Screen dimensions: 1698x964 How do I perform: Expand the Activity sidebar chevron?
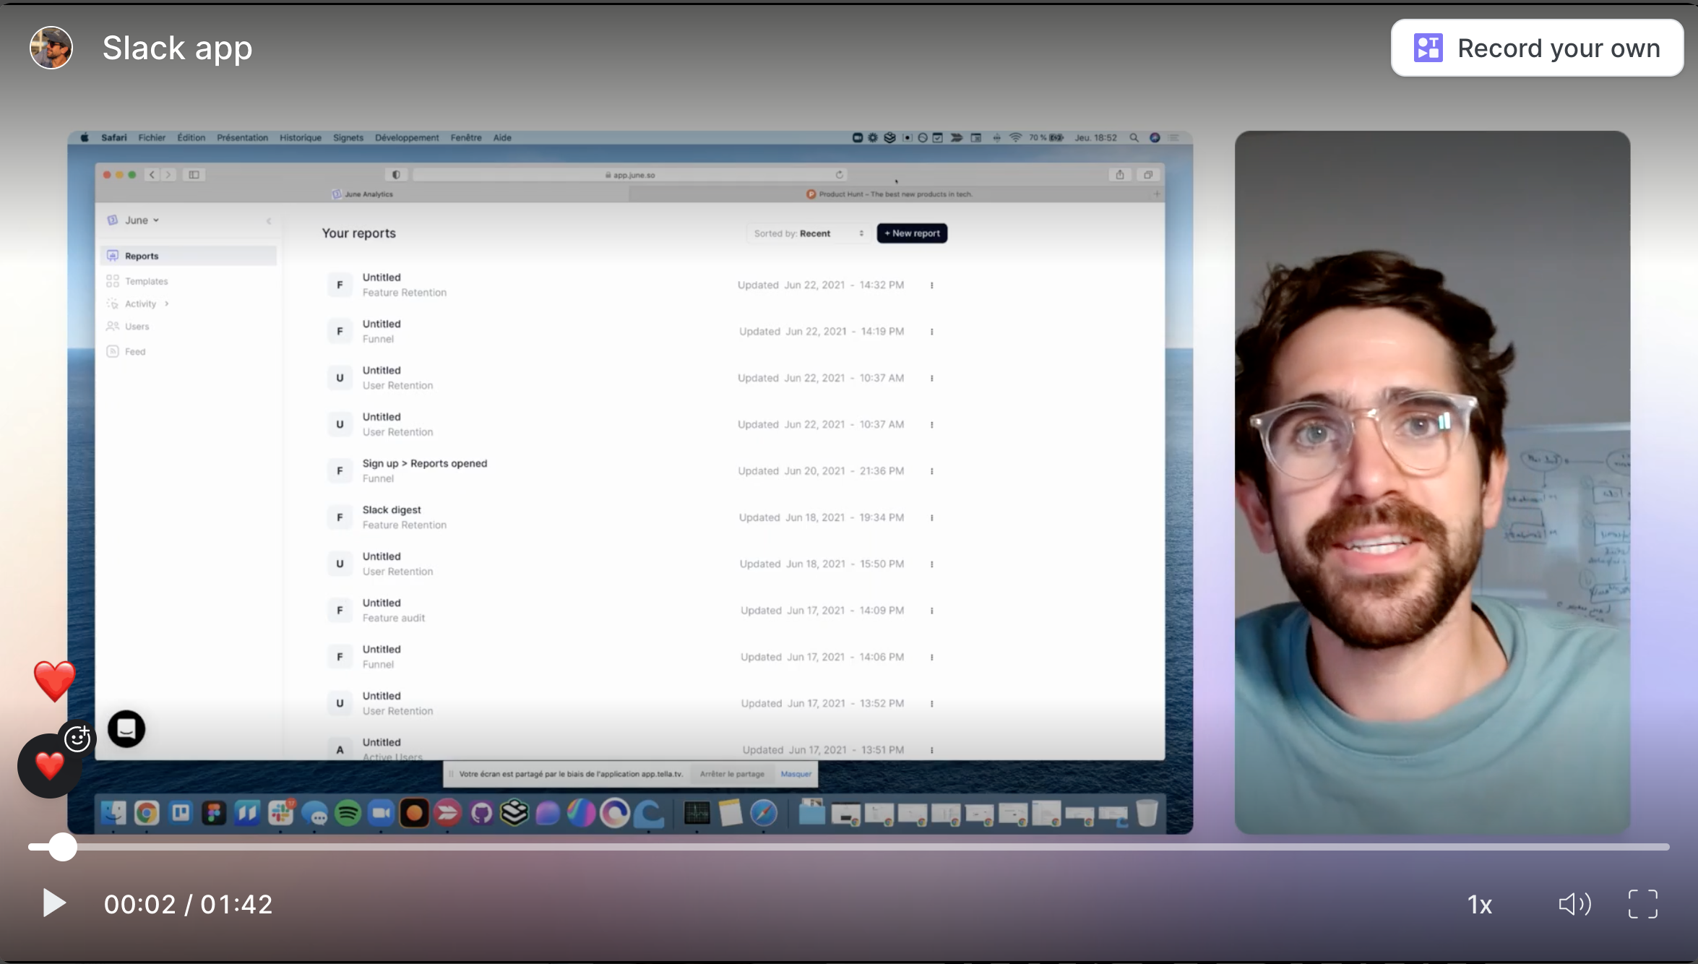click(x=167, y=304)
